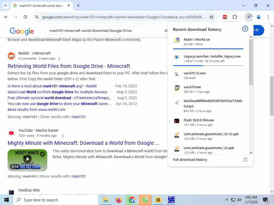Screen dimensions: 274x205
Task: Open the tab search dropdown arrow
Action: click(x=5, y=6)
